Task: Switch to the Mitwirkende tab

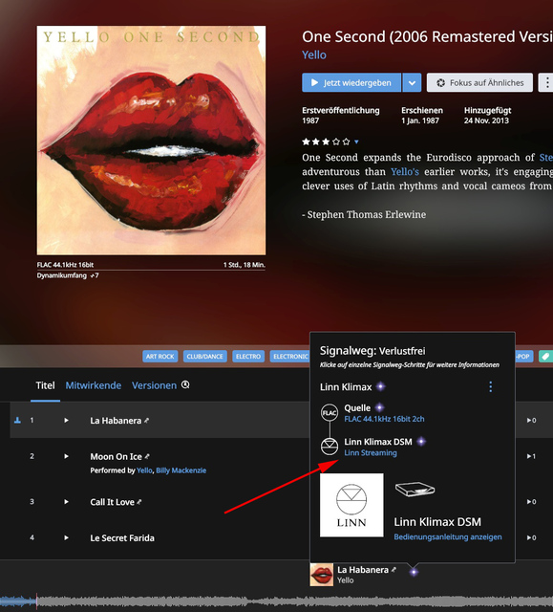Action: click(94, 385)
